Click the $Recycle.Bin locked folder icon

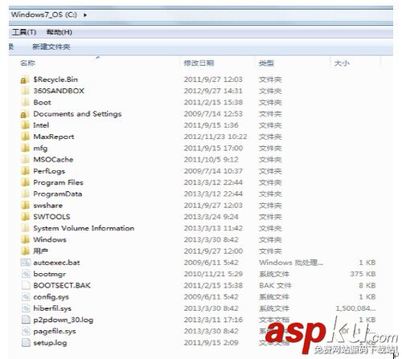click(25, 80)
